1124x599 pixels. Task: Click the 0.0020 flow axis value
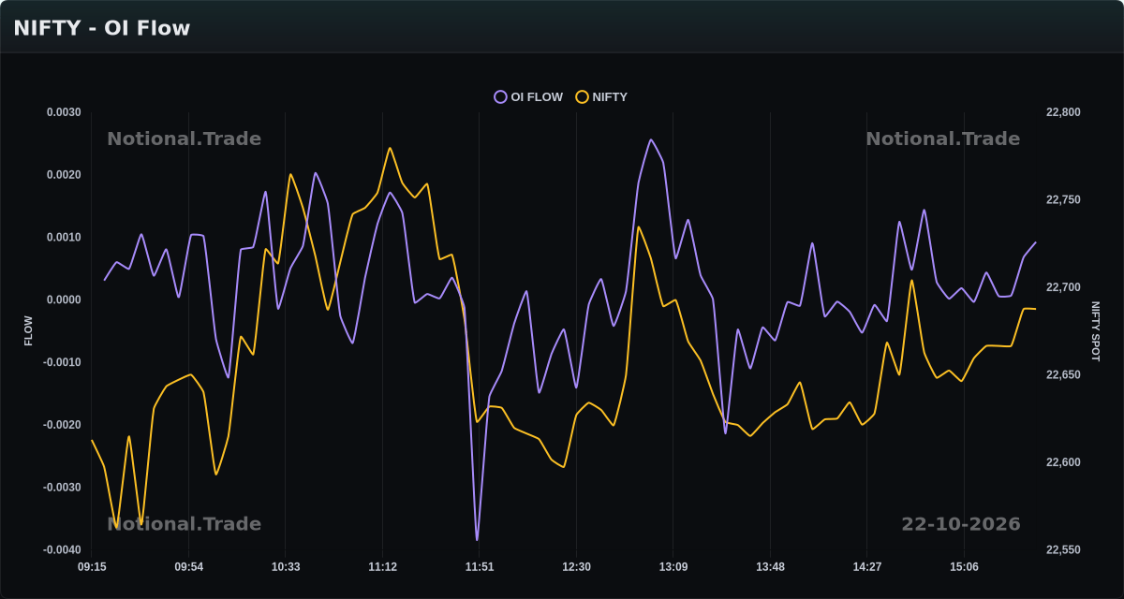click(64, 175)
